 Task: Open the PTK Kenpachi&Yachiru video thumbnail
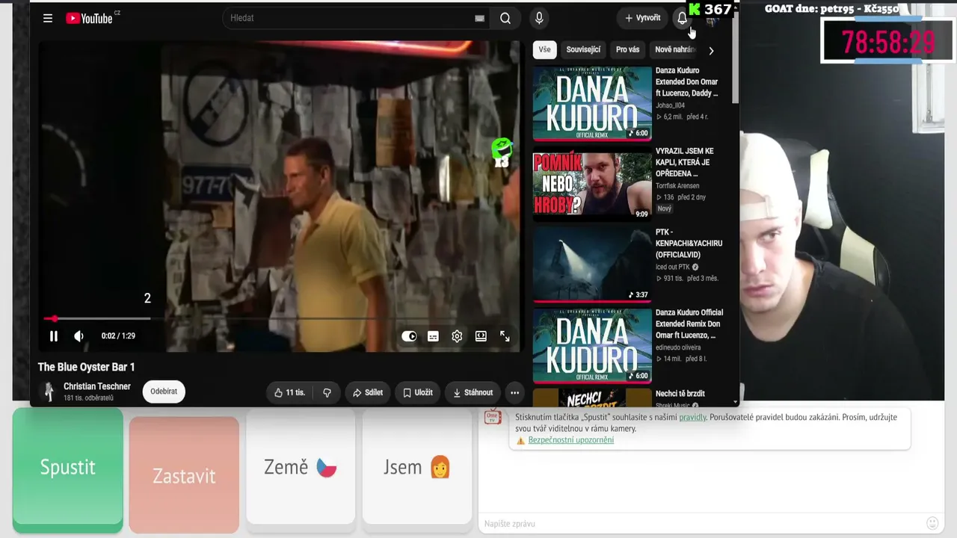[592, 265]
